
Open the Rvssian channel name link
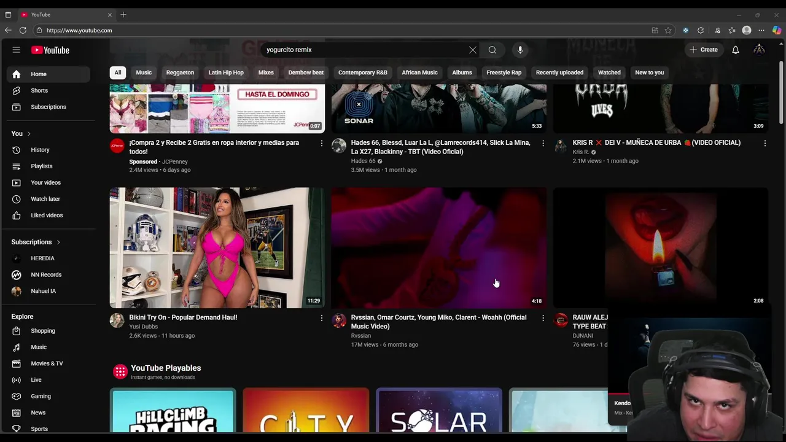361,336
